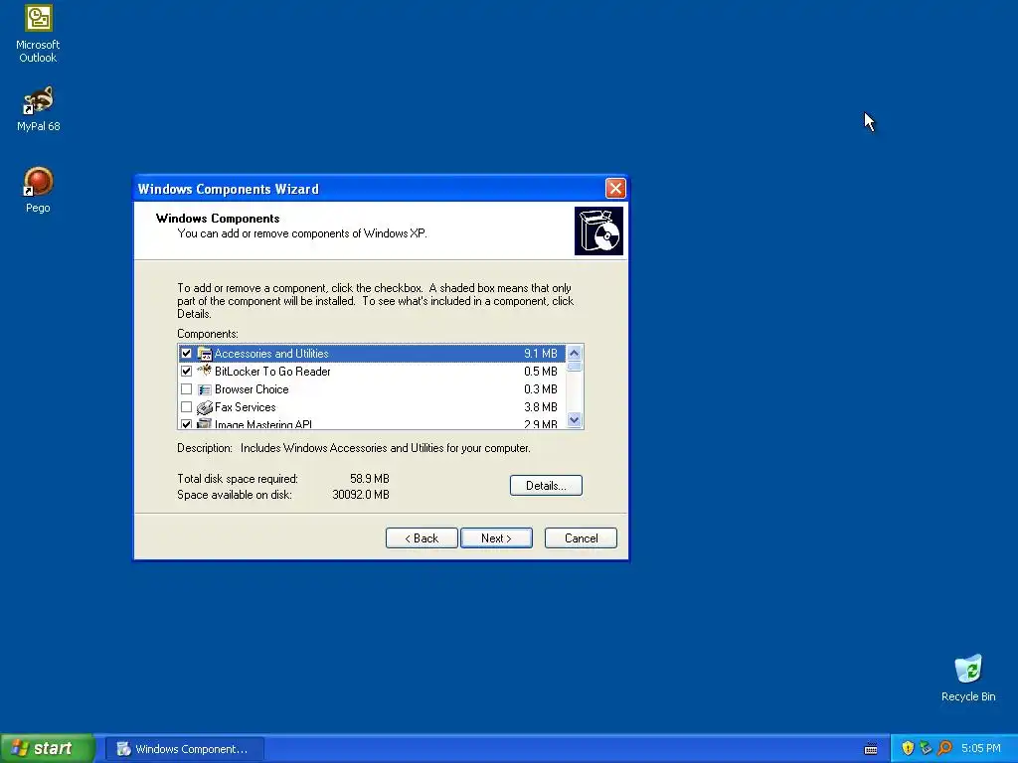Enable the Fax Services checkbox

186,407
